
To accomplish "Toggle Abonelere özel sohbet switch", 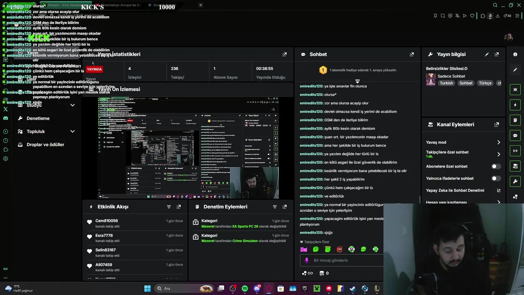I will click(x=496, y=166).
